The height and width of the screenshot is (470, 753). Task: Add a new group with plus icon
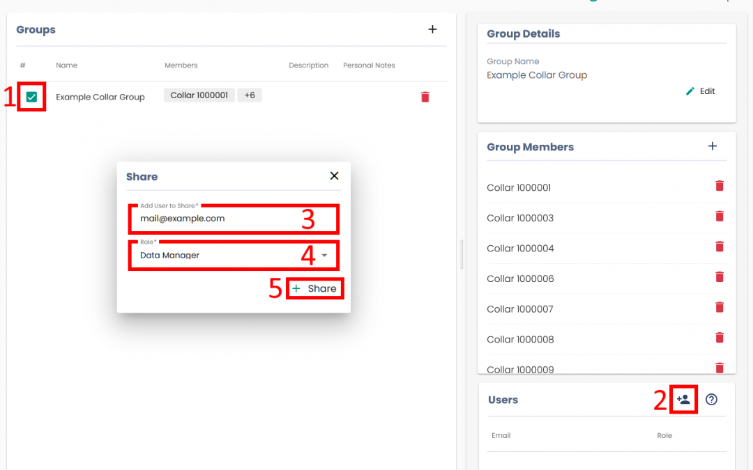point(432,29)
